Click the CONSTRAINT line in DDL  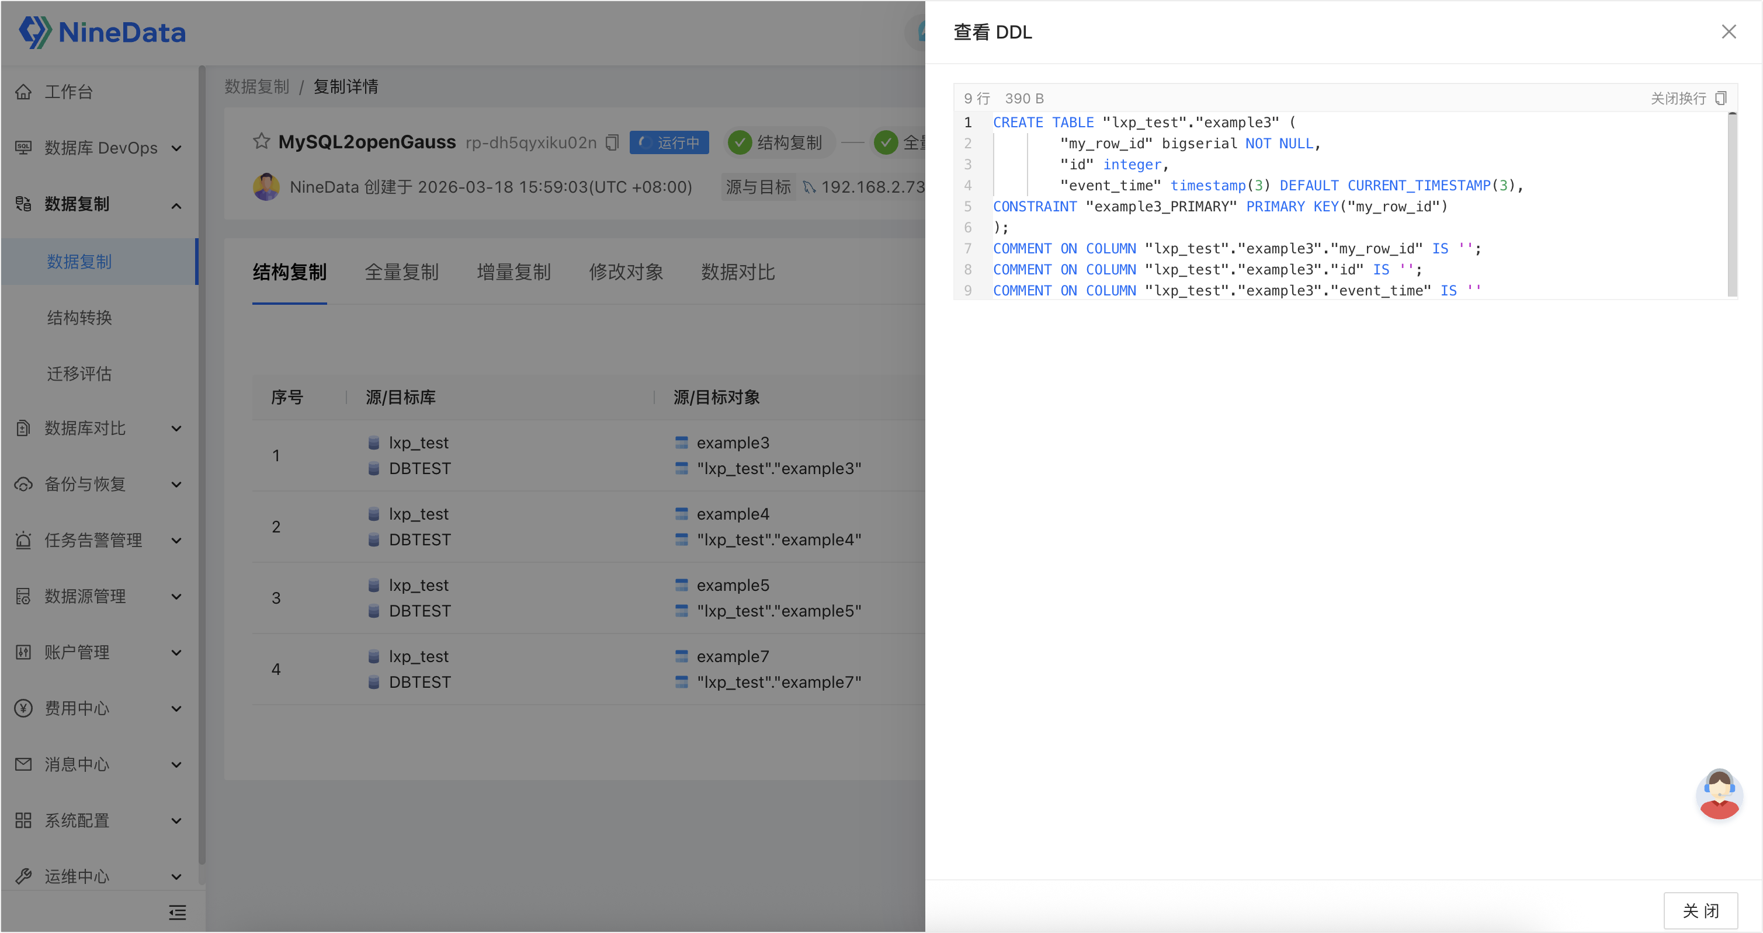[1220, 207]
